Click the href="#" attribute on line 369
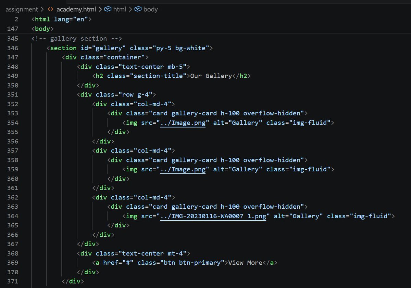Image resolution: width=411 pixels, height=288 pixels. point(118,263)
